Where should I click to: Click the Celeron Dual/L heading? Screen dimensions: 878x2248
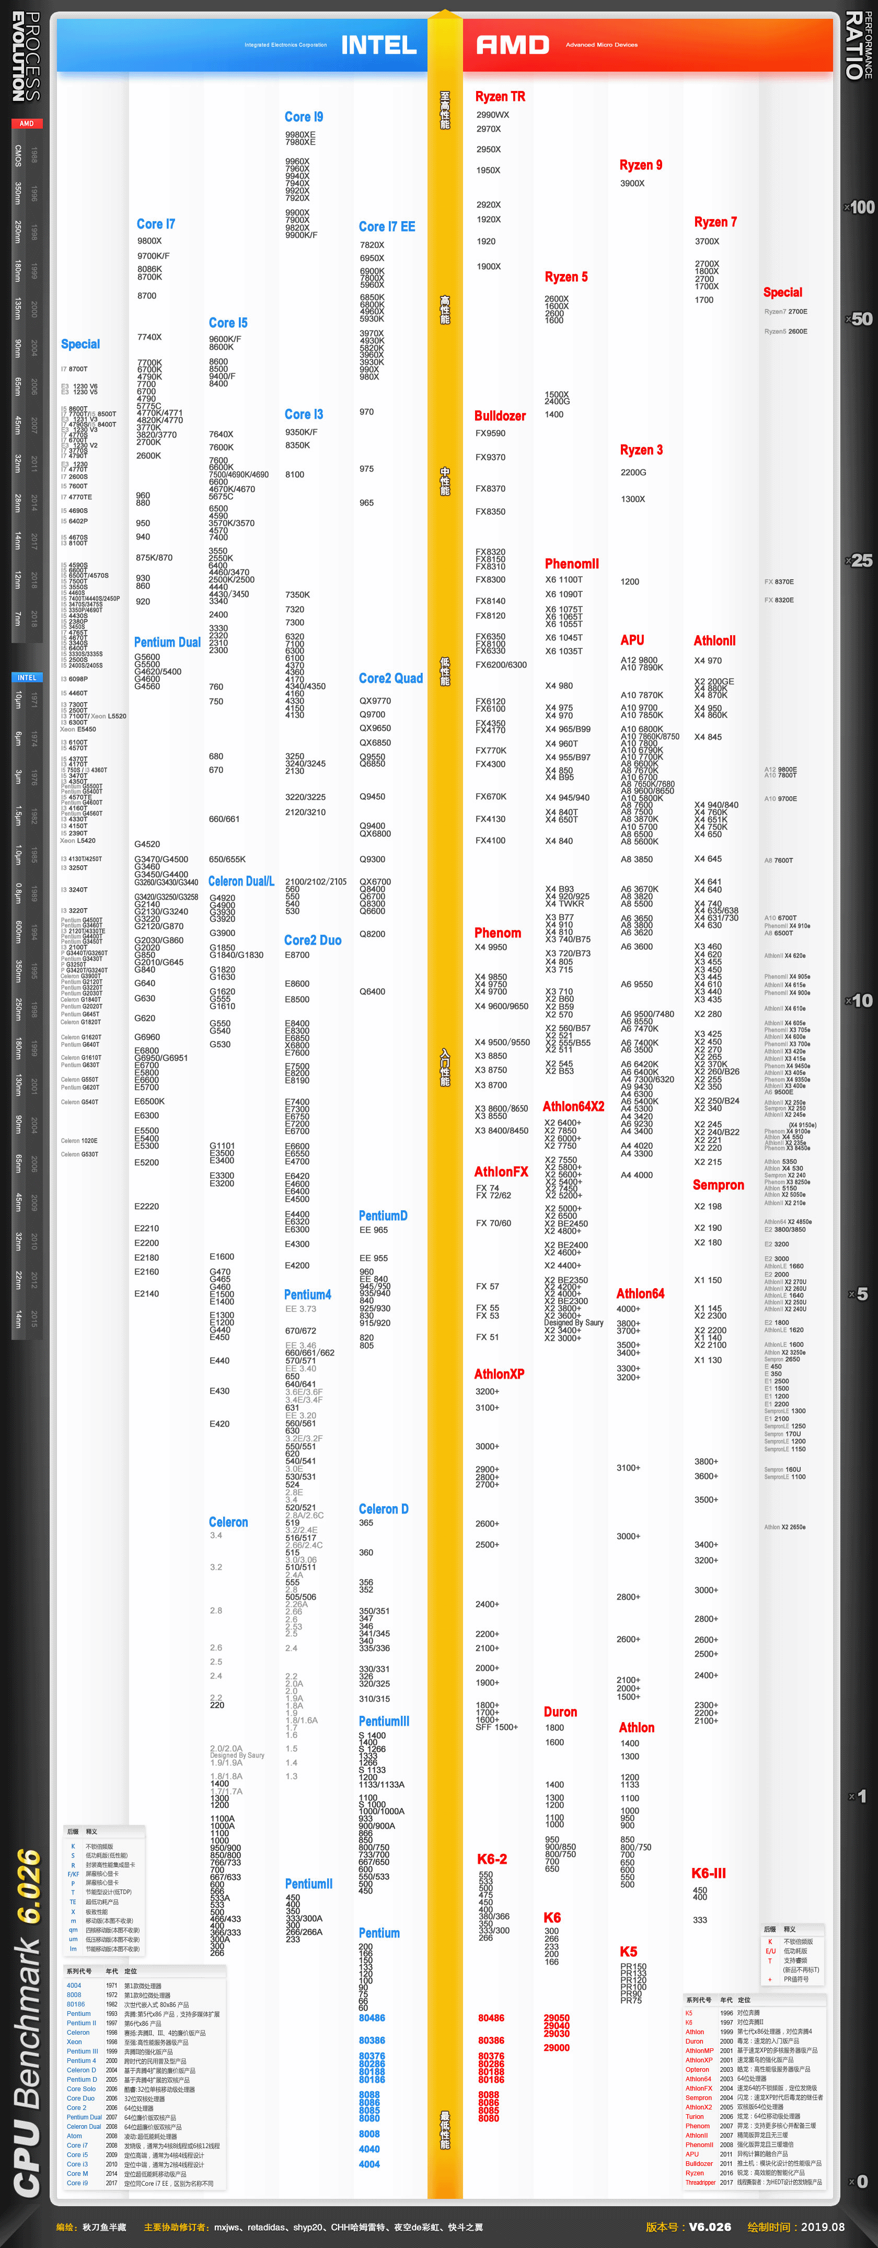(241, 881)
